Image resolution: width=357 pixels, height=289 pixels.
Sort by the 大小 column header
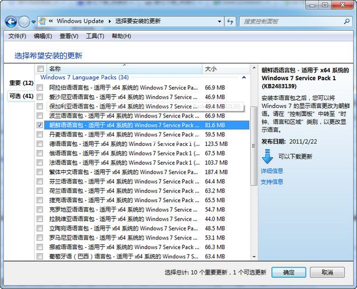point(225,68)
